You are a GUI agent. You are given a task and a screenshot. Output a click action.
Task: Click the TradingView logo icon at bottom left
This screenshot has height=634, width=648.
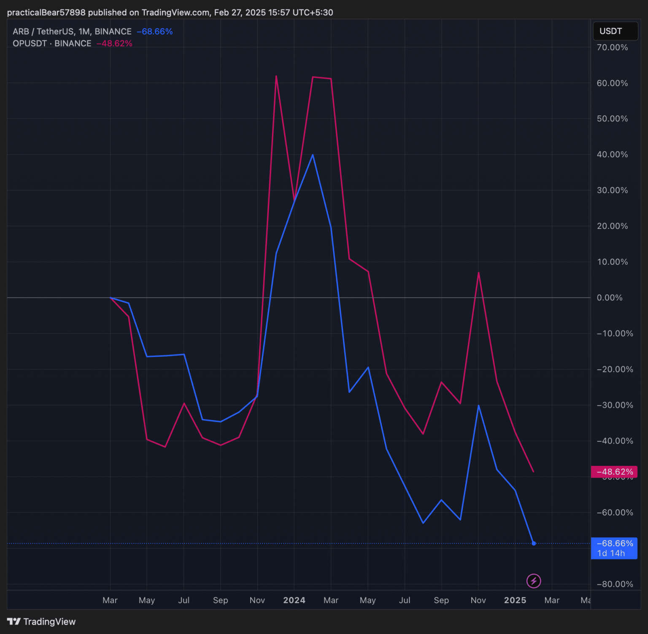[14, 621]
